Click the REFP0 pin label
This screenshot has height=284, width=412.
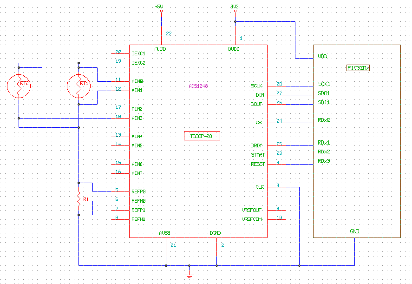[x=138, y=192]
